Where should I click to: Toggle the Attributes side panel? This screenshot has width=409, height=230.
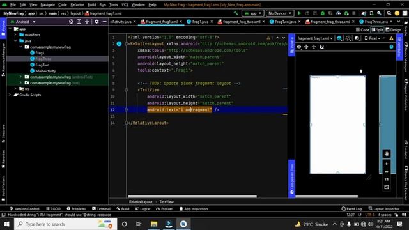399,47
